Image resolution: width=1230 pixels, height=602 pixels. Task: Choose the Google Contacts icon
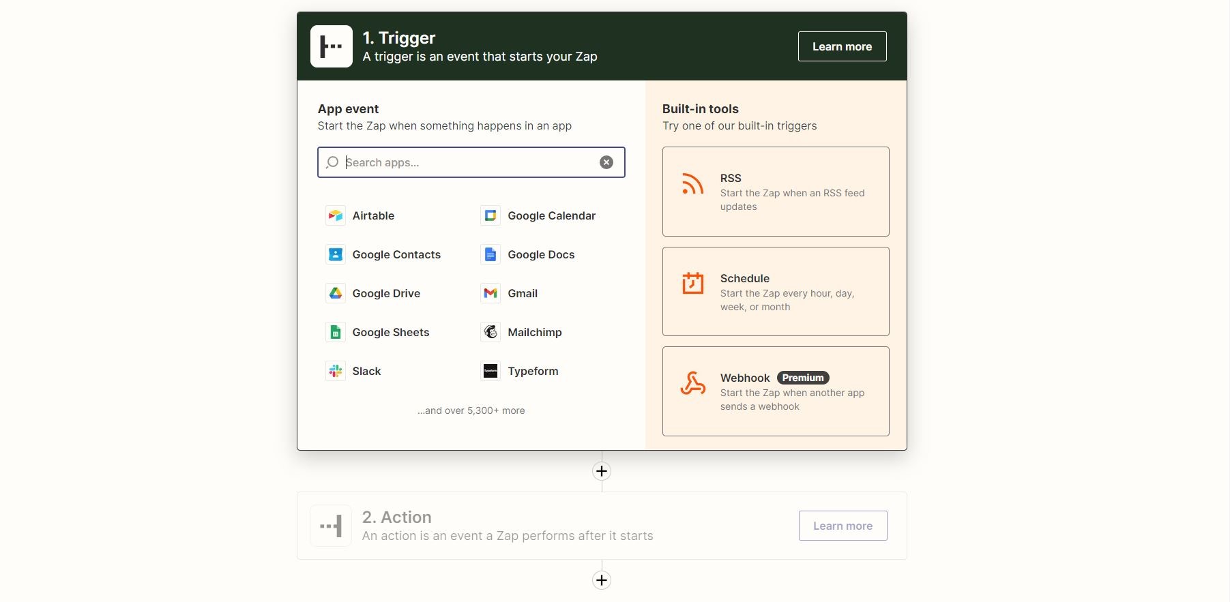335,254
